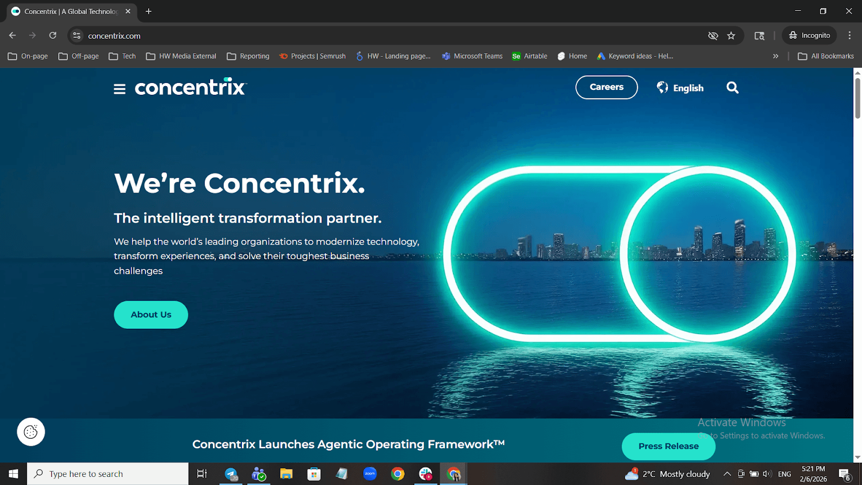Show hidden system tray icons

(x=727, y=474)
